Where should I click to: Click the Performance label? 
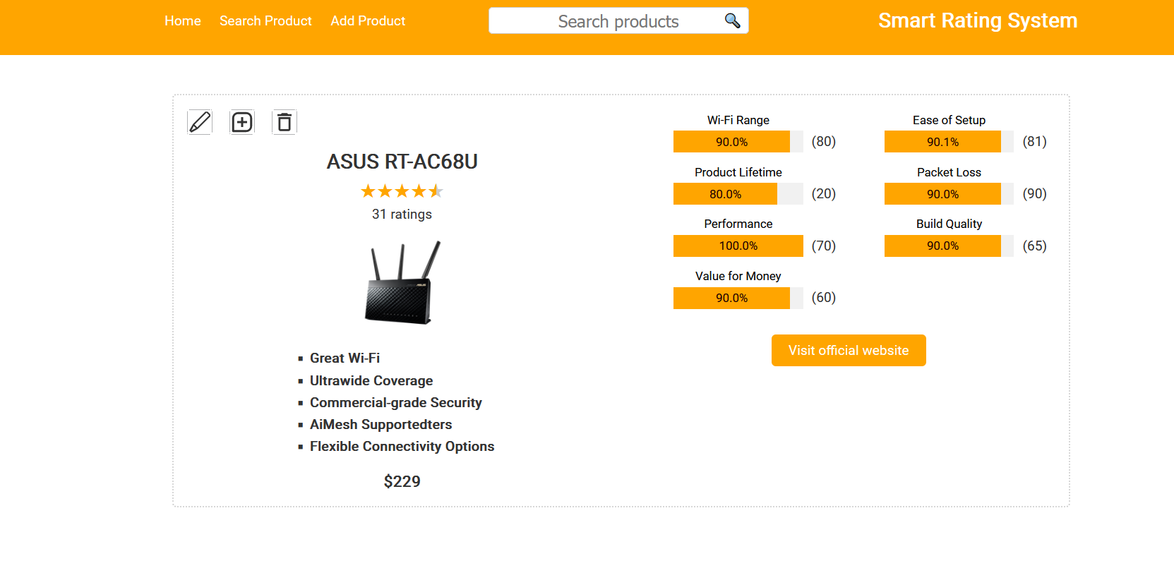[x=738, y=224]
